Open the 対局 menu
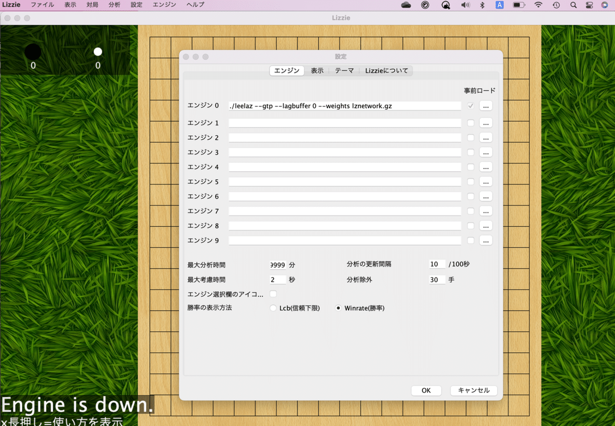 (x=92, y=5)
